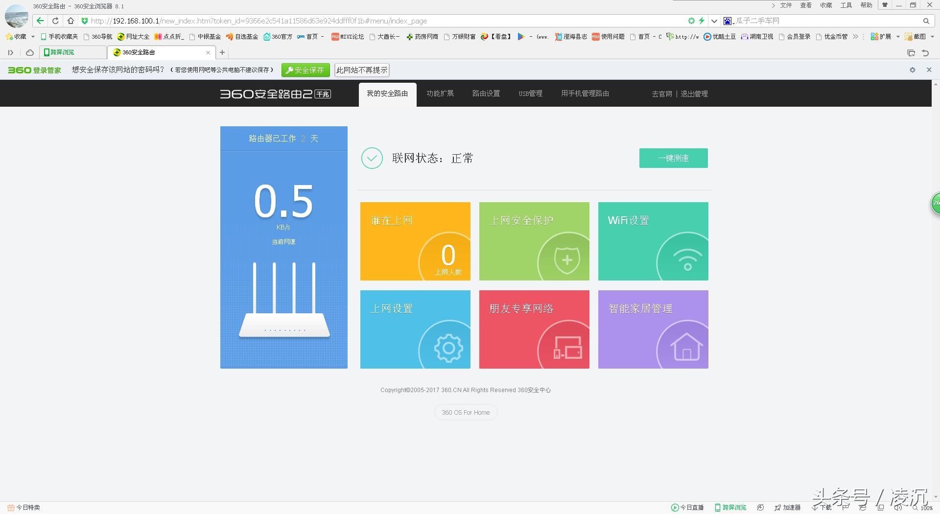This screenshot has width=940, height=514.
Task: Click the 去官网 link
Action: point(662,94)
